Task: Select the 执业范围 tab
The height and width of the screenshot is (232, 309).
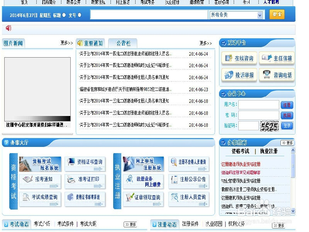Action: [214, 224]
